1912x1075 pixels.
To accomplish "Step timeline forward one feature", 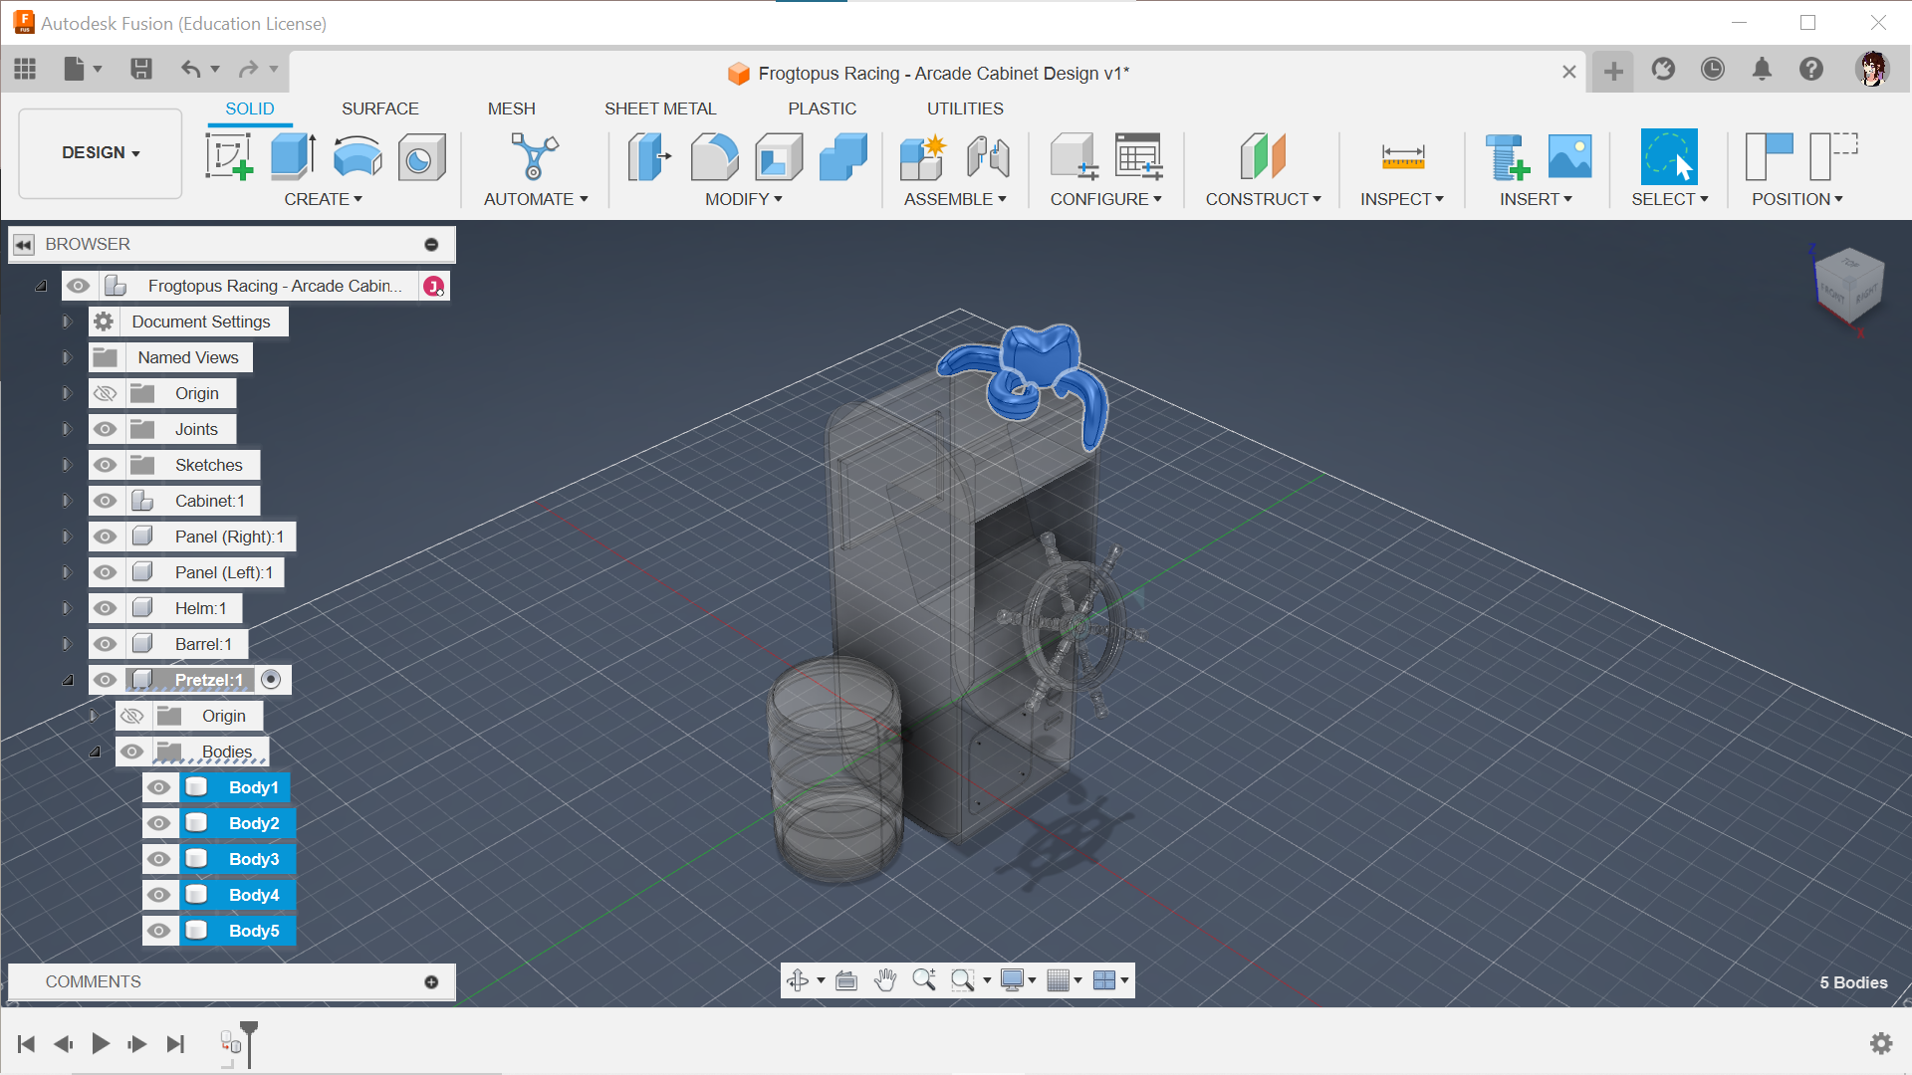I will point(137,1043).
